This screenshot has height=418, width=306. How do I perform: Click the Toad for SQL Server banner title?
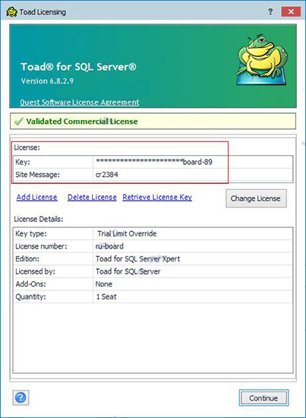[x=78, y=67]
